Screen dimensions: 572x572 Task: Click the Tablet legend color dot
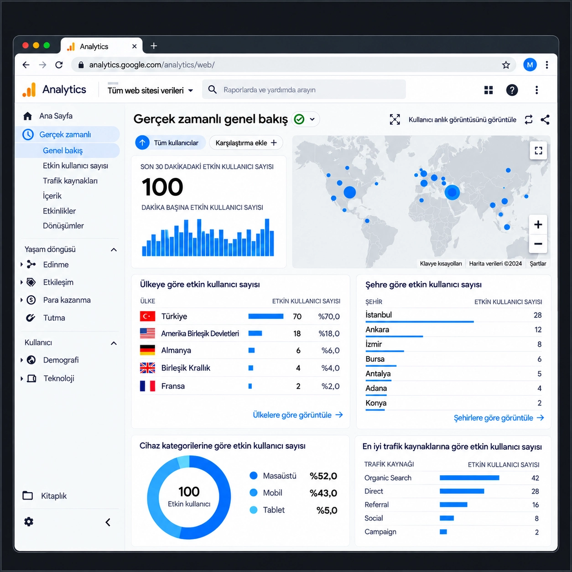click(x=254, y=510)
